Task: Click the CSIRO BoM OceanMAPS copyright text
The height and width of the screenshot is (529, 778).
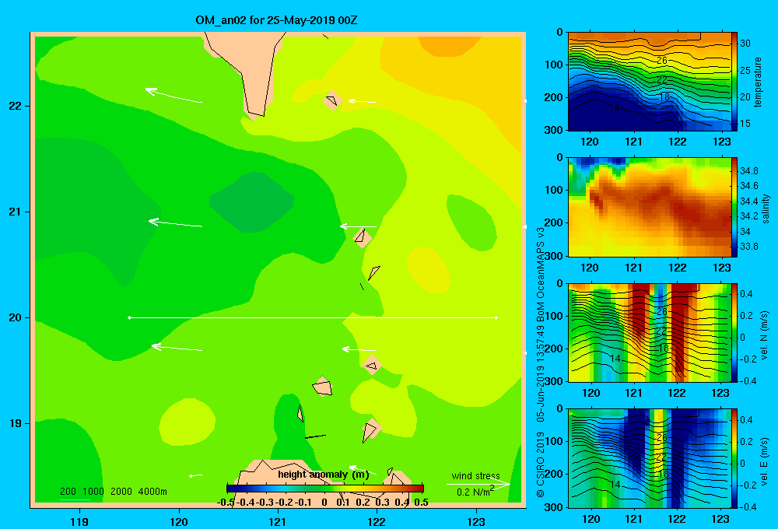Action: (x=541, y=363)
